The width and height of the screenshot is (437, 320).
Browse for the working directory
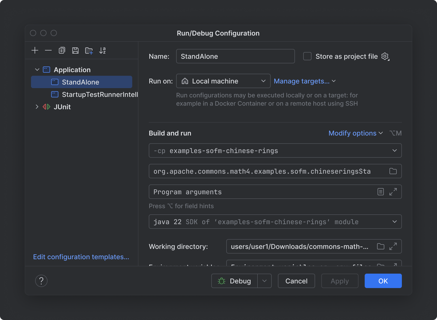pos(380,246)
